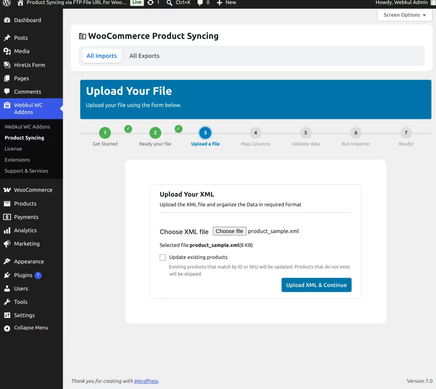Click the Posts pin icon
436x389 pixels.
(7, 38)
